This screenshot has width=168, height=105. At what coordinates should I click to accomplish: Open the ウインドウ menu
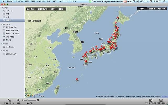(x=64, y=1)
